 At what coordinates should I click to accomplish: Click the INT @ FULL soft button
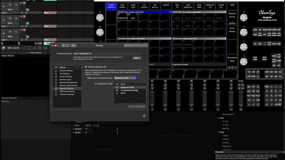(x=155, y=6)
